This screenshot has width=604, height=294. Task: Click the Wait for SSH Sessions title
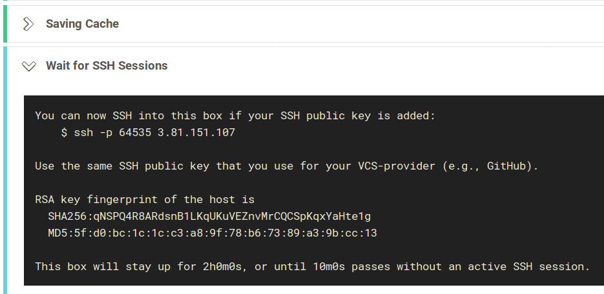(107, 66)
